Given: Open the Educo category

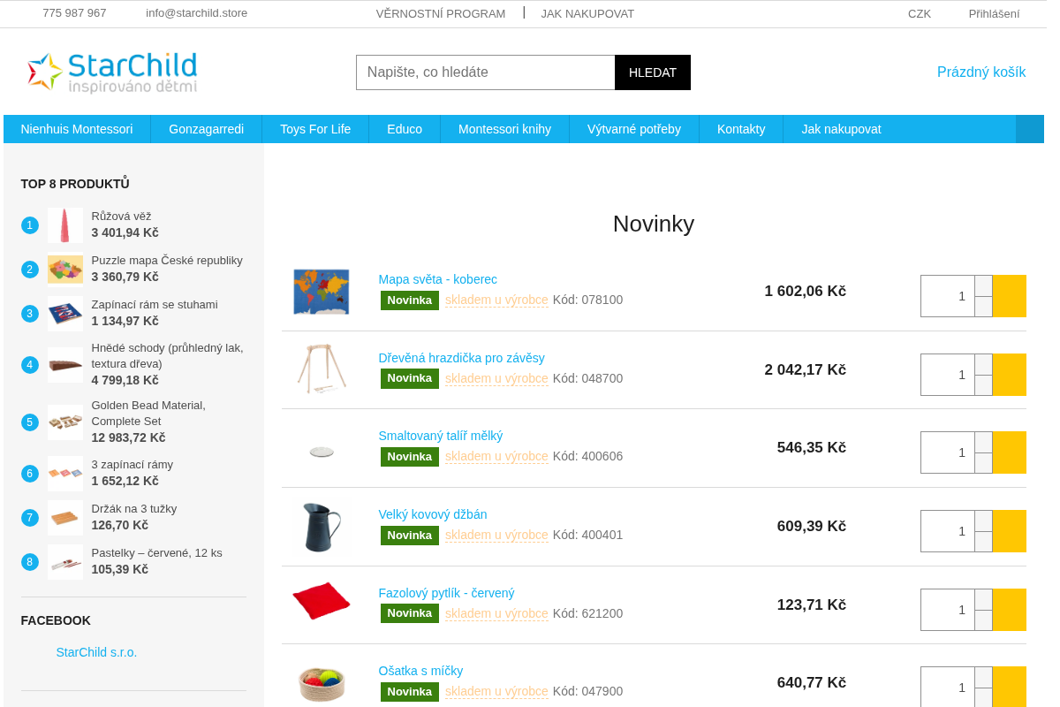Looking at the screenshot, I should pyautogui.click(x=405, y=129).
